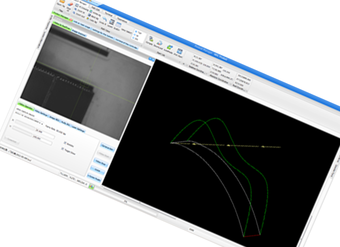The height and width of the screenshot is (247, 340).
Task: Close the Product Manager tab with its red icon
Action: tap(71, 19)
